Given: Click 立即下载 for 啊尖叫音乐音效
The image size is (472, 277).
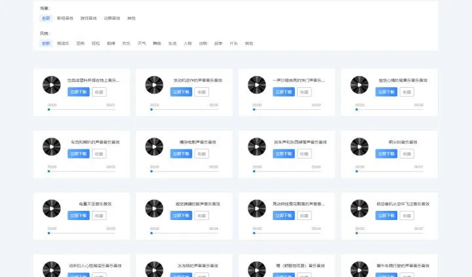Looking at the screenshot, I should 386,154.
